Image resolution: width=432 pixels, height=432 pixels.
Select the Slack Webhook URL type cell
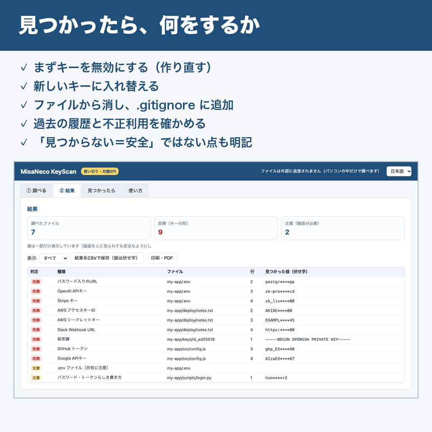tap(76, 330)
